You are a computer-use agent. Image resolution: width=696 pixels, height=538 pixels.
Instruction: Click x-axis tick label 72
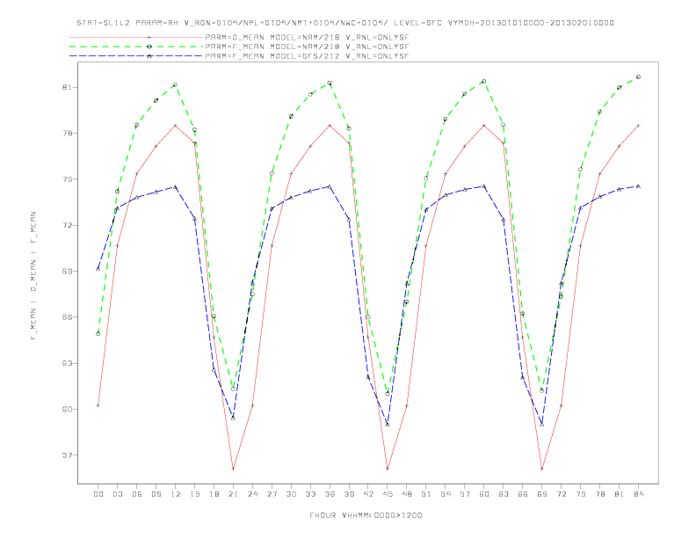[x=562, y=494]
